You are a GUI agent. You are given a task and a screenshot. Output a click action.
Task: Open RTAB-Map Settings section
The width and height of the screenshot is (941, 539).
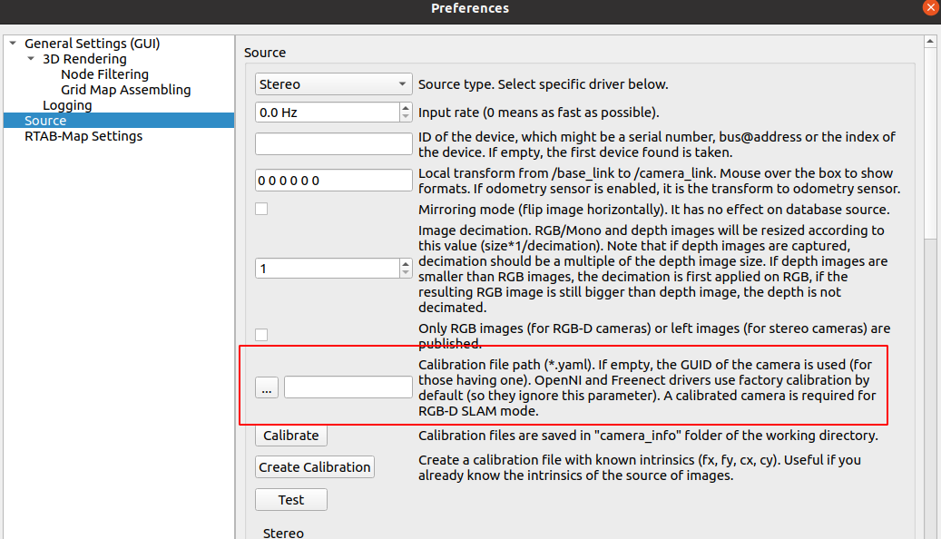(x=83, y=136)
